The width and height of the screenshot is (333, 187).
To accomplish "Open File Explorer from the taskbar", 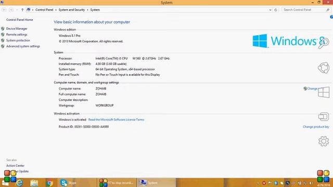I will click(x=34, y=183).
